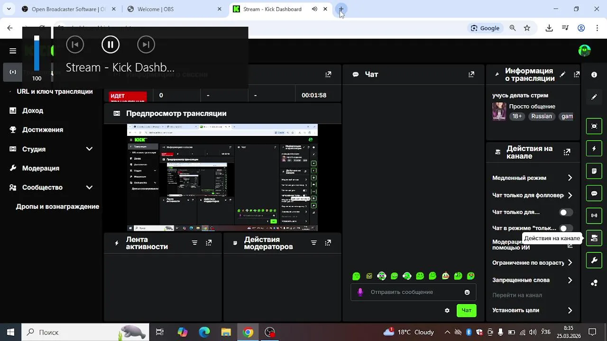Pop out the Информация о трансляции panel

pyautogui.click(x=577, y=74)
